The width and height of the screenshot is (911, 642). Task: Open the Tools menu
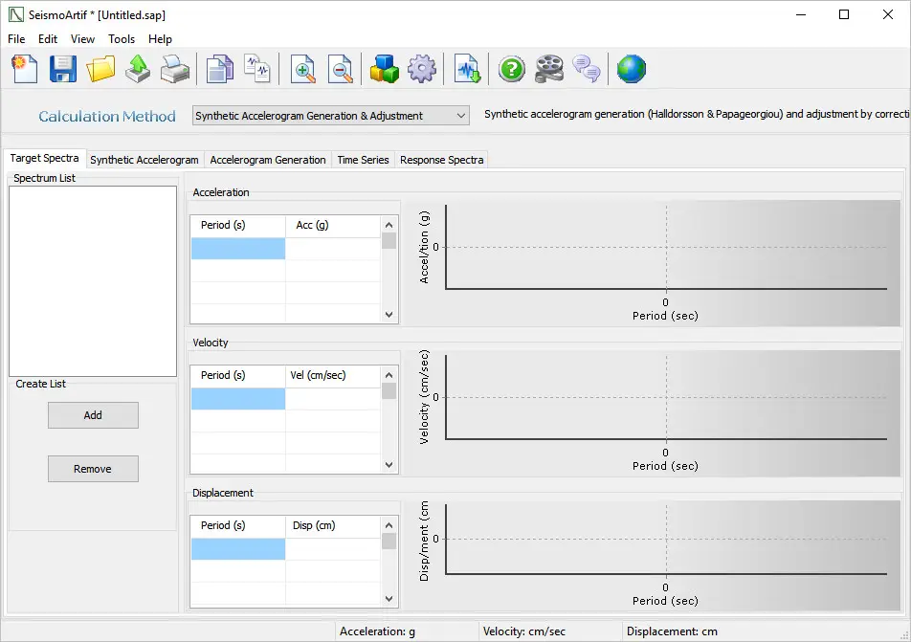[x=122, y=39]
